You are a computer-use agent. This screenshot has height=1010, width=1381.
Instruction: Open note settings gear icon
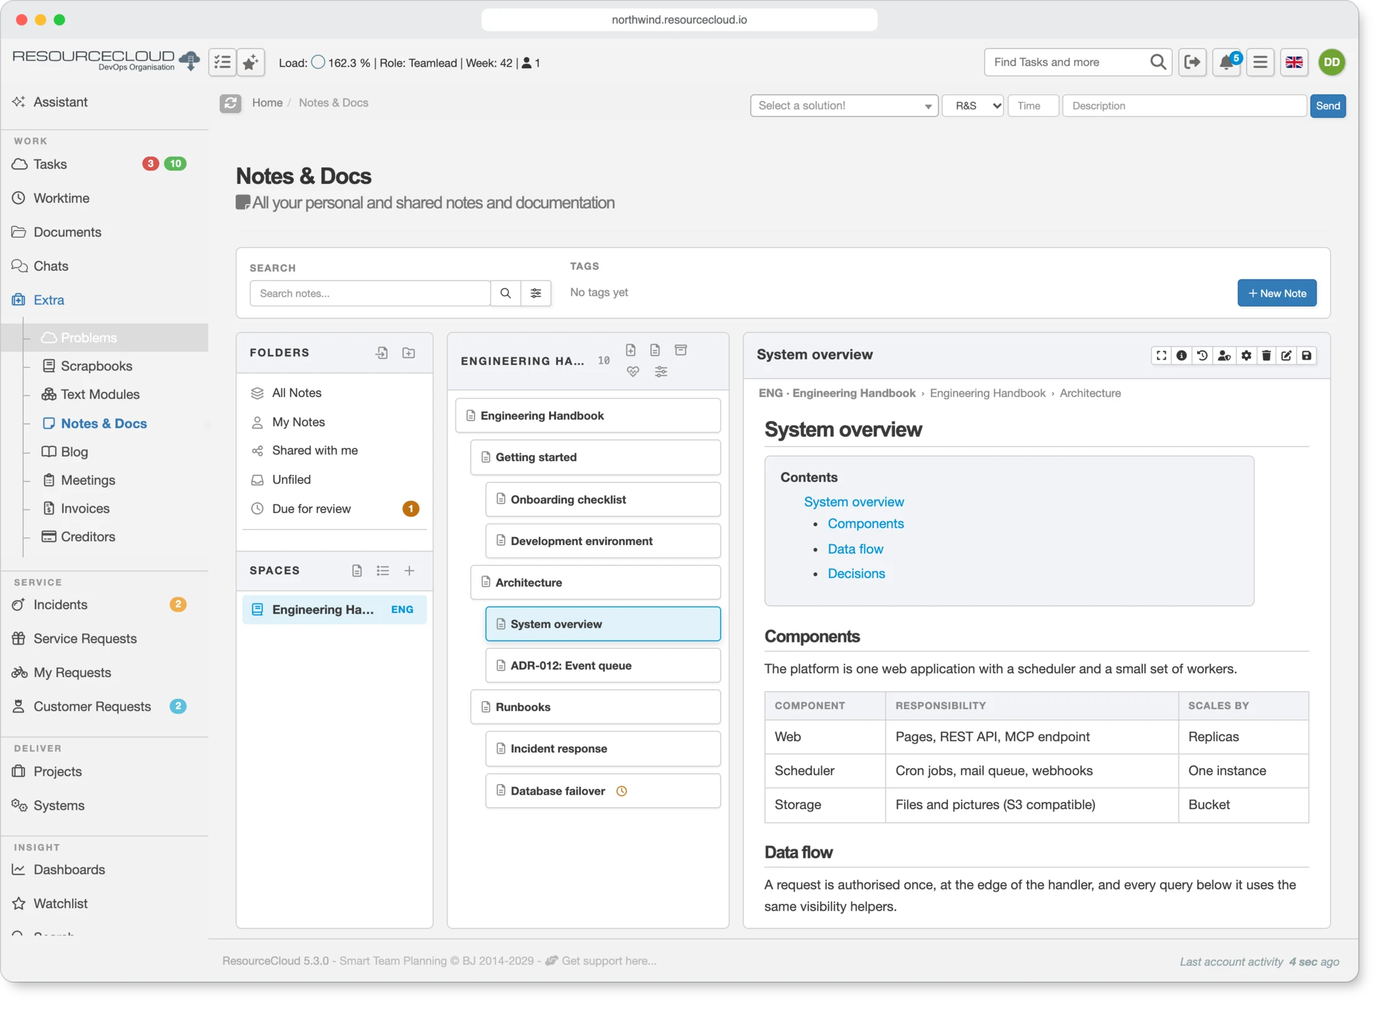click(1246, 356)
